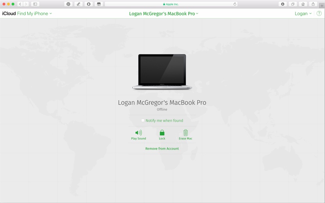This screenshot has height=203, width=325.
Task: Add a new tab with plus button
Action: 321,5
